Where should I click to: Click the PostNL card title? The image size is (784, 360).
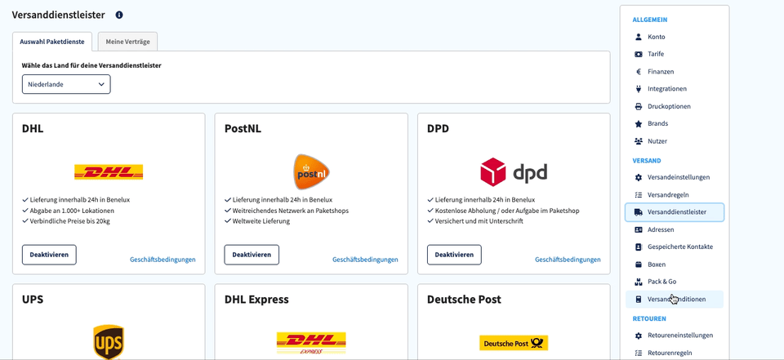point(243,129)
